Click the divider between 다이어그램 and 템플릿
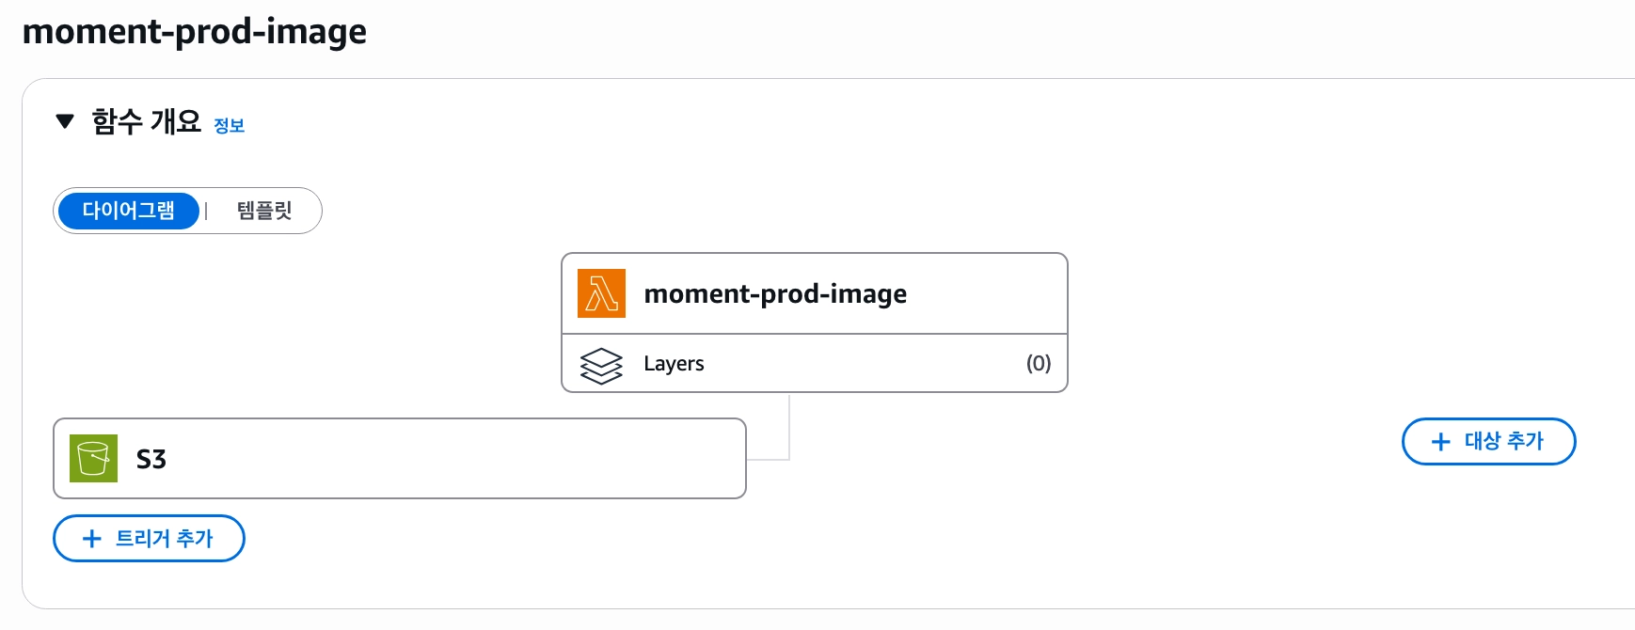The width and height of the screenshot is (1635, 630). tap(206, 211)
